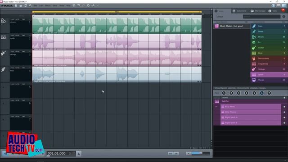Select pitch button 7
The image size is (288, 162).
269,93
